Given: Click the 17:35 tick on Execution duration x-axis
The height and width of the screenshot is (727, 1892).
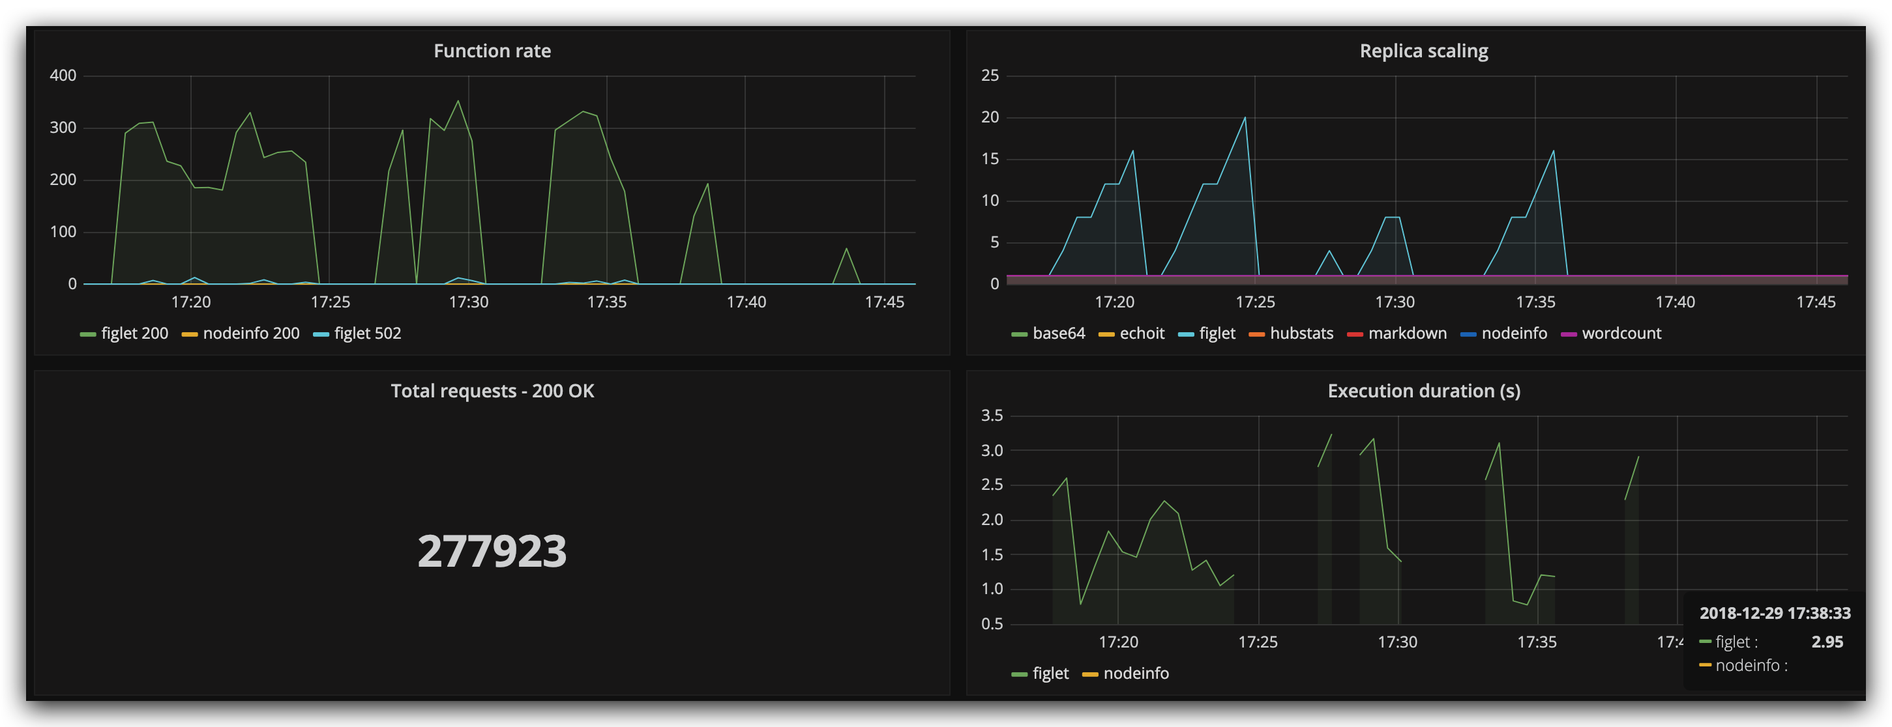Looking at the screenshot, I should click(x=1537, y=642).
